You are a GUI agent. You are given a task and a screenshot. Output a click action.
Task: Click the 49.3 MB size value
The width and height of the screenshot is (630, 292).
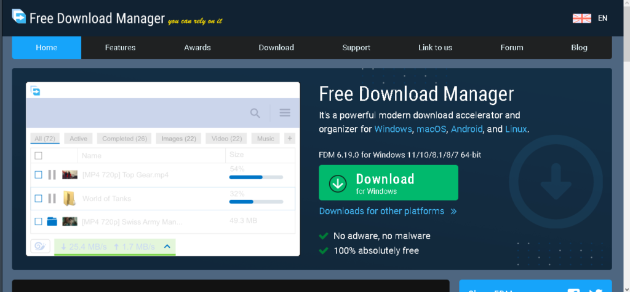(x=244, y=220)
